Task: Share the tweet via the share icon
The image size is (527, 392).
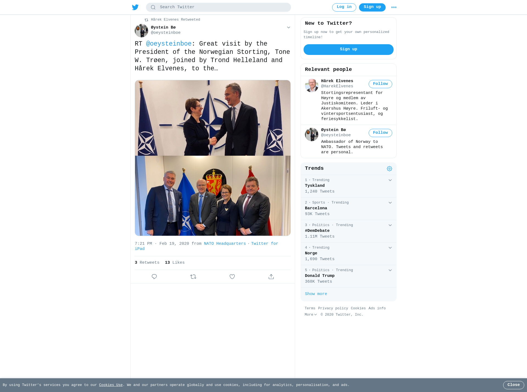Action: (271, 277)
